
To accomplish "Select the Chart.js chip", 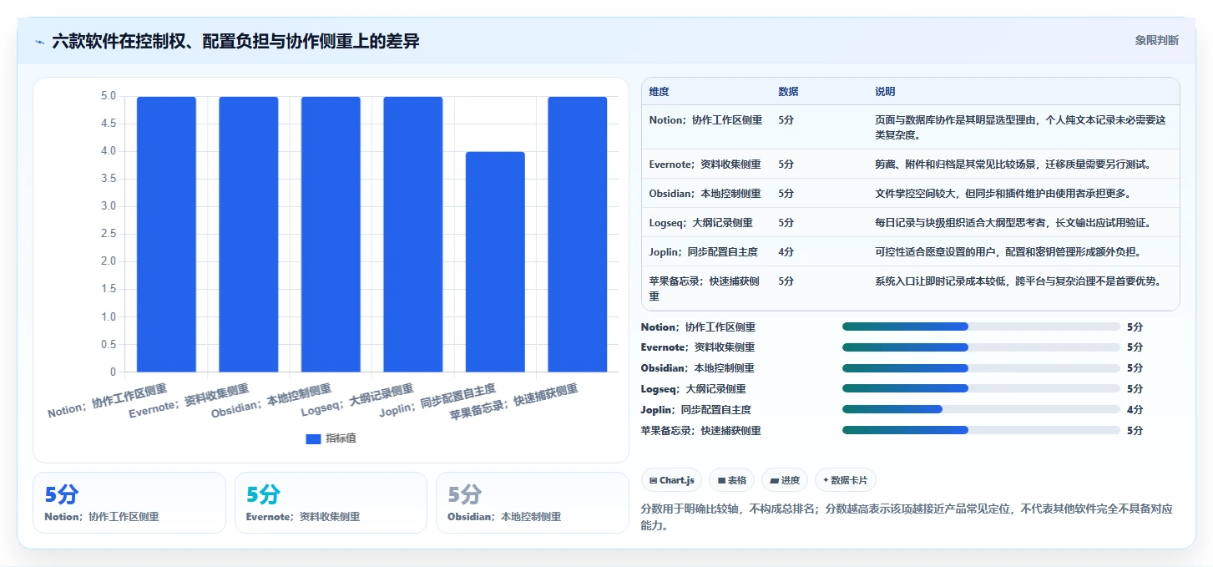I will coord(671,480).
